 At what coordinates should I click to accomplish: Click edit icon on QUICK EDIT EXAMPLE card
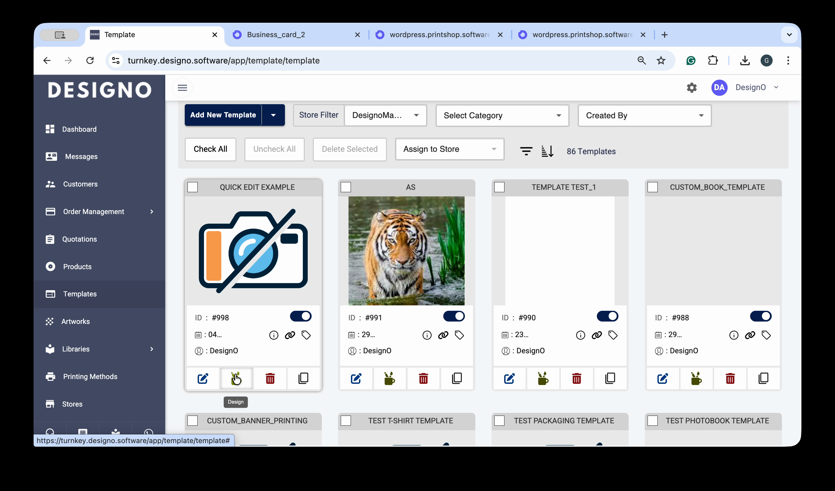coord(203,378)
